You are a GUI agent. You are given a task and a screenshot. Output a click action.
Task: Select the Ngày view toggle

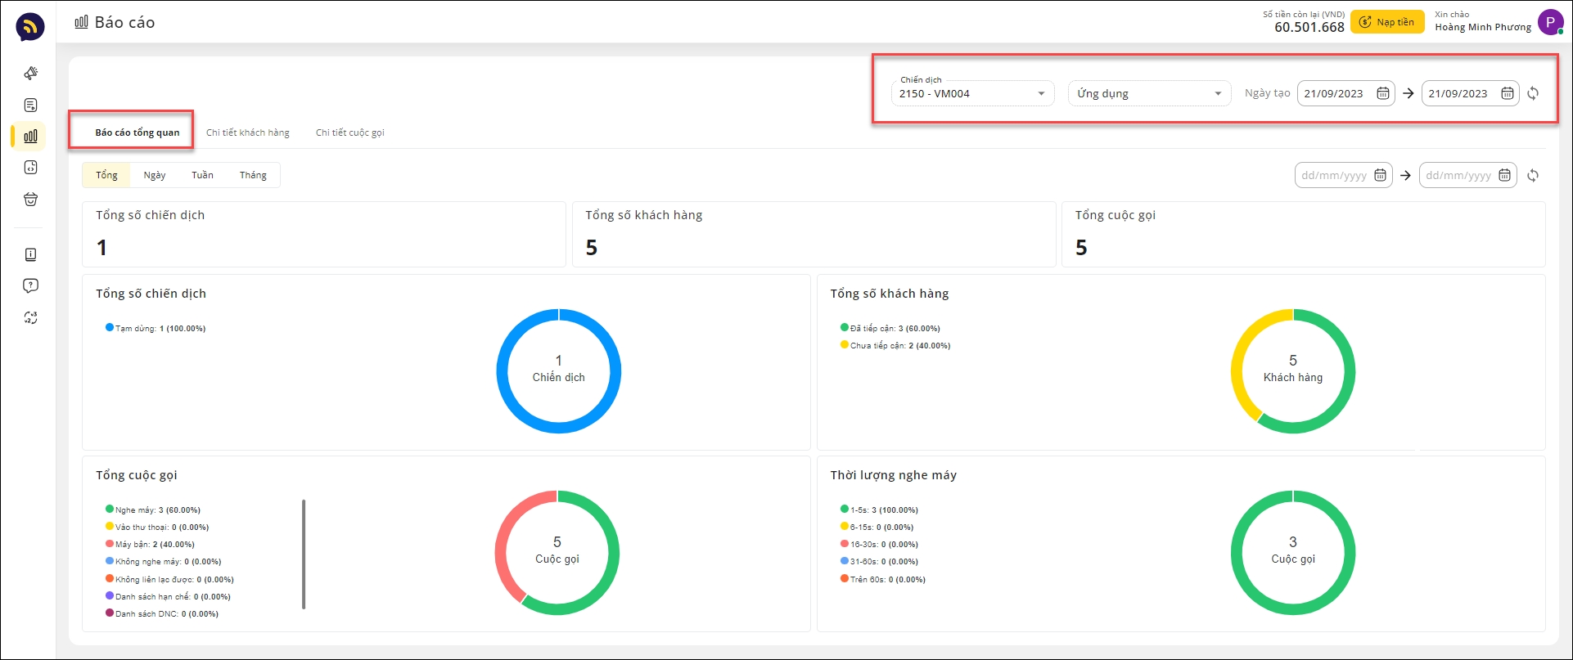tap(155, 175)
